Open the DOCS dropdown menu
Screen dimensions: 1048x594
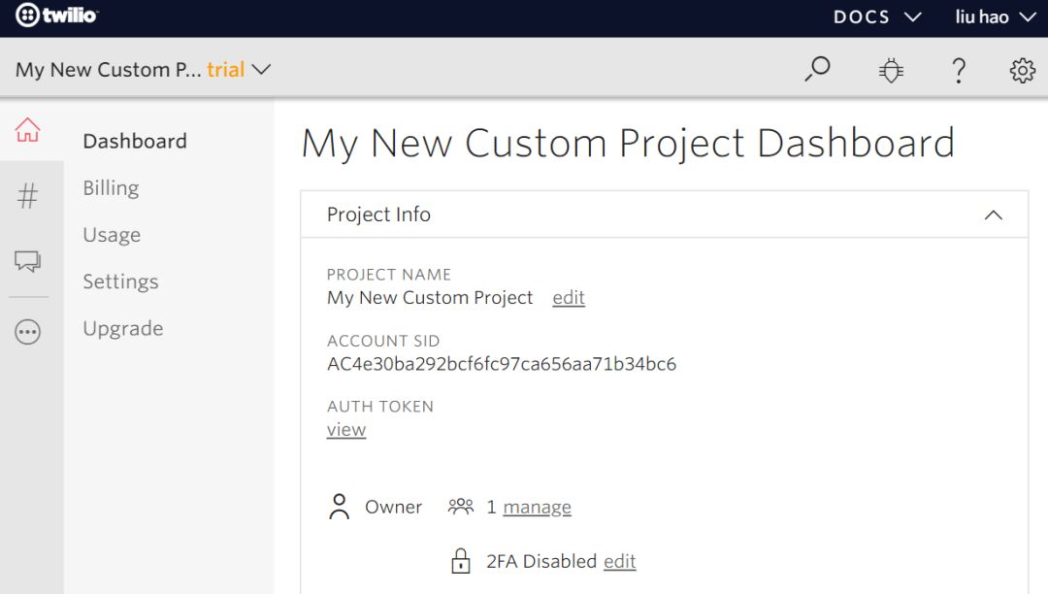point(877,16)
